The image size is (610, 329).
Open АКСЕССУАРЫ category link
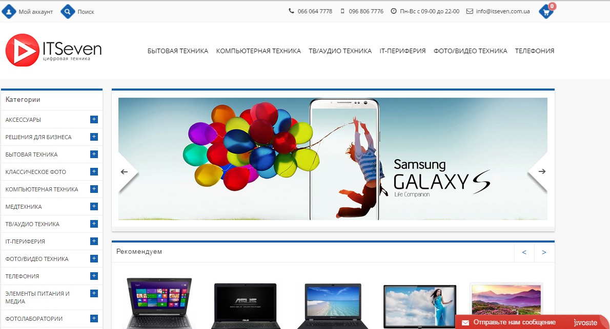(x=23, y=120)
